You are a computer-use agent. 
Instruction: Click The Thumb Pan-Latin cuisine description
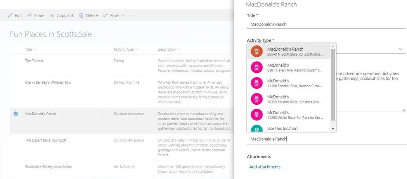tap(194, 66)
